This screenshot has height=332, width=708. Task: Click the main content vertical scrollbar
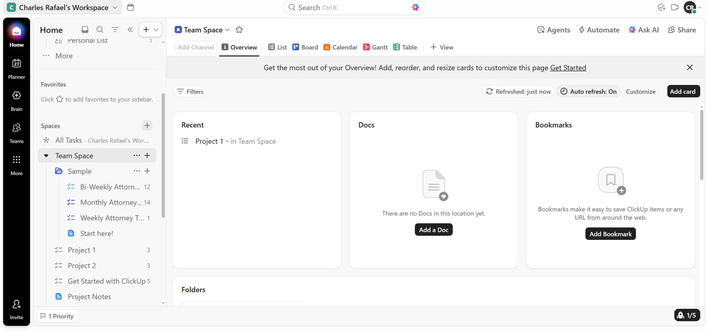click(701, 145)
